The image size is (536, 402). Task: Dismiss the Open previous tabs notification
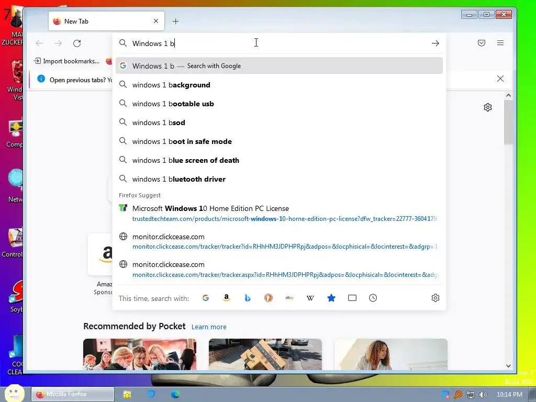500,79
